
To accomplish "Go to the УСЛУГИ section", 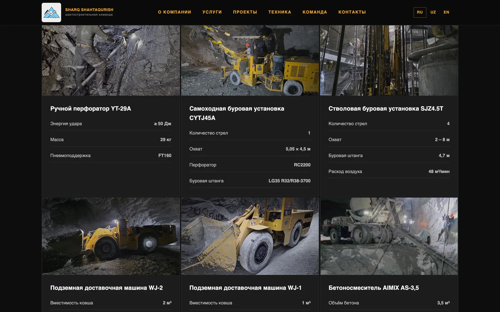I will coord(212,12).
